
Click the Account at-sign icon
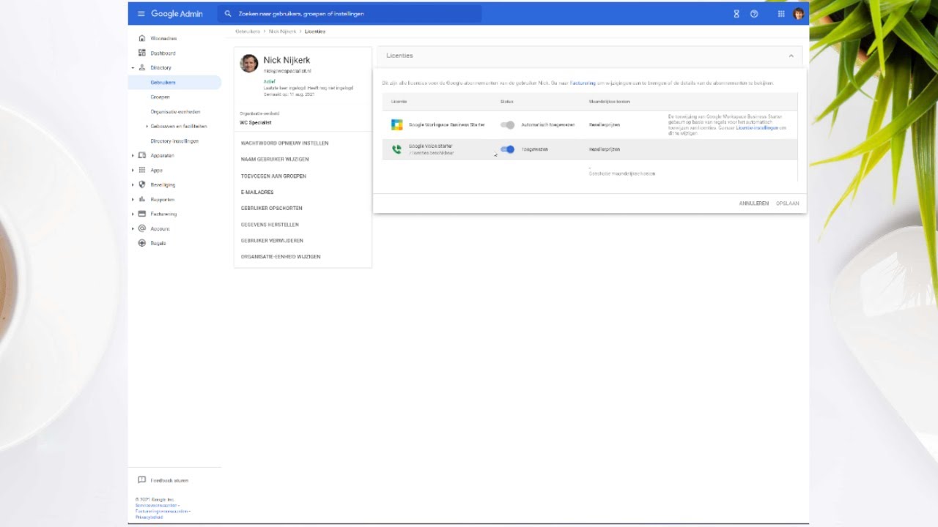142,228
